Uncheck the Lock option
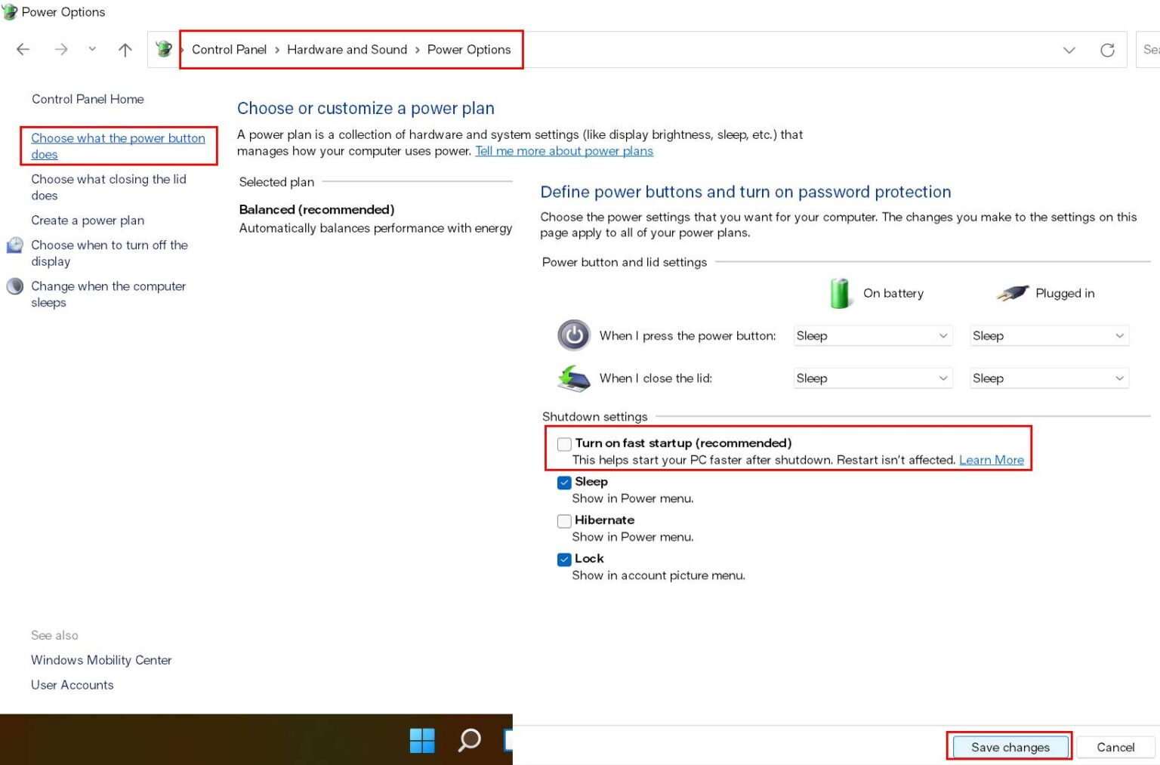Screen dimensions: 1160x765 tap(564, 560)
